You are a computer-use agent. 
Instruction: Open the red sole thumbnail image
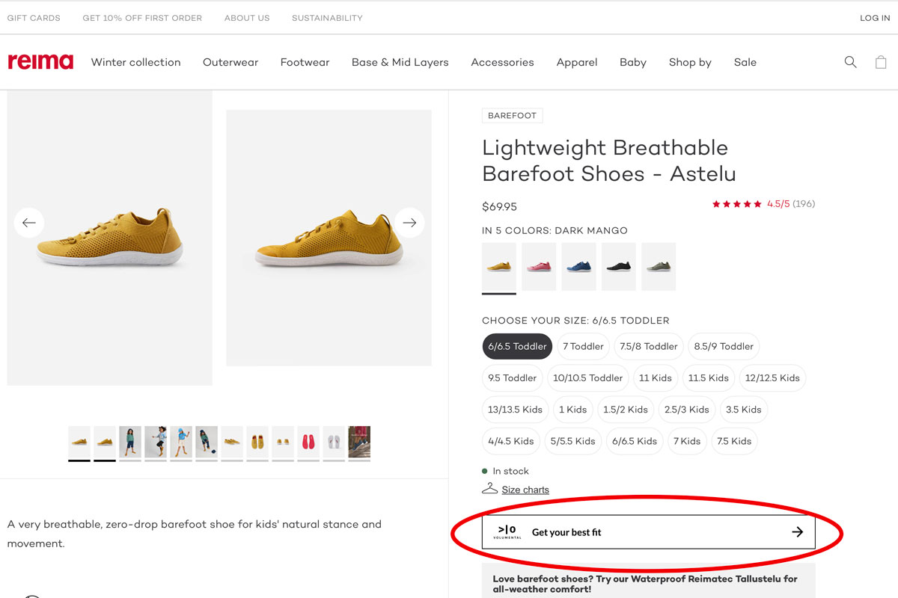(x=308, y=443)
